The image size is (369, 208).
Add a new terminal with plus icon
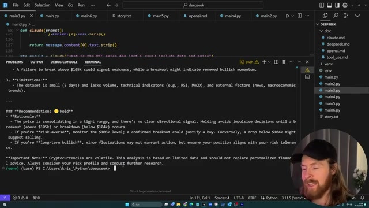point(264,62)
